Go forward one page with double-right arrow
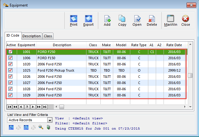 [x=39, y=107]
